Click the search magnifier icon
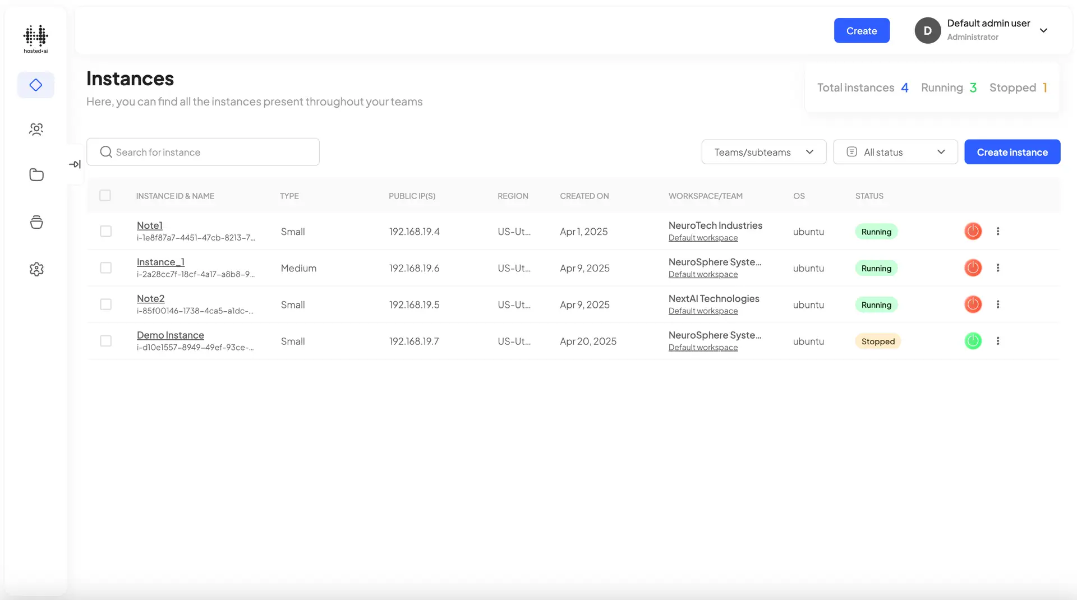This screenshot has width=1077, height=600. [105, 152]
